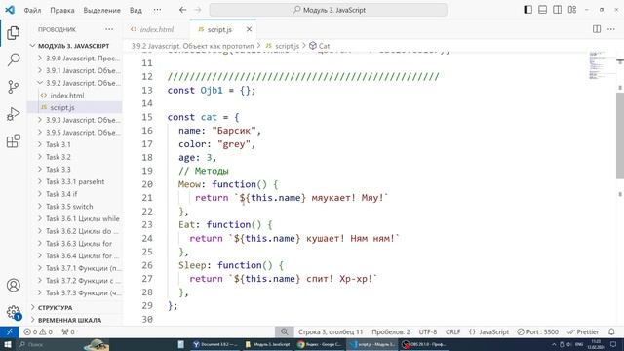Close the script.js tab
Viewport: 624px width, 351px height.
click(x=249, y=29)
